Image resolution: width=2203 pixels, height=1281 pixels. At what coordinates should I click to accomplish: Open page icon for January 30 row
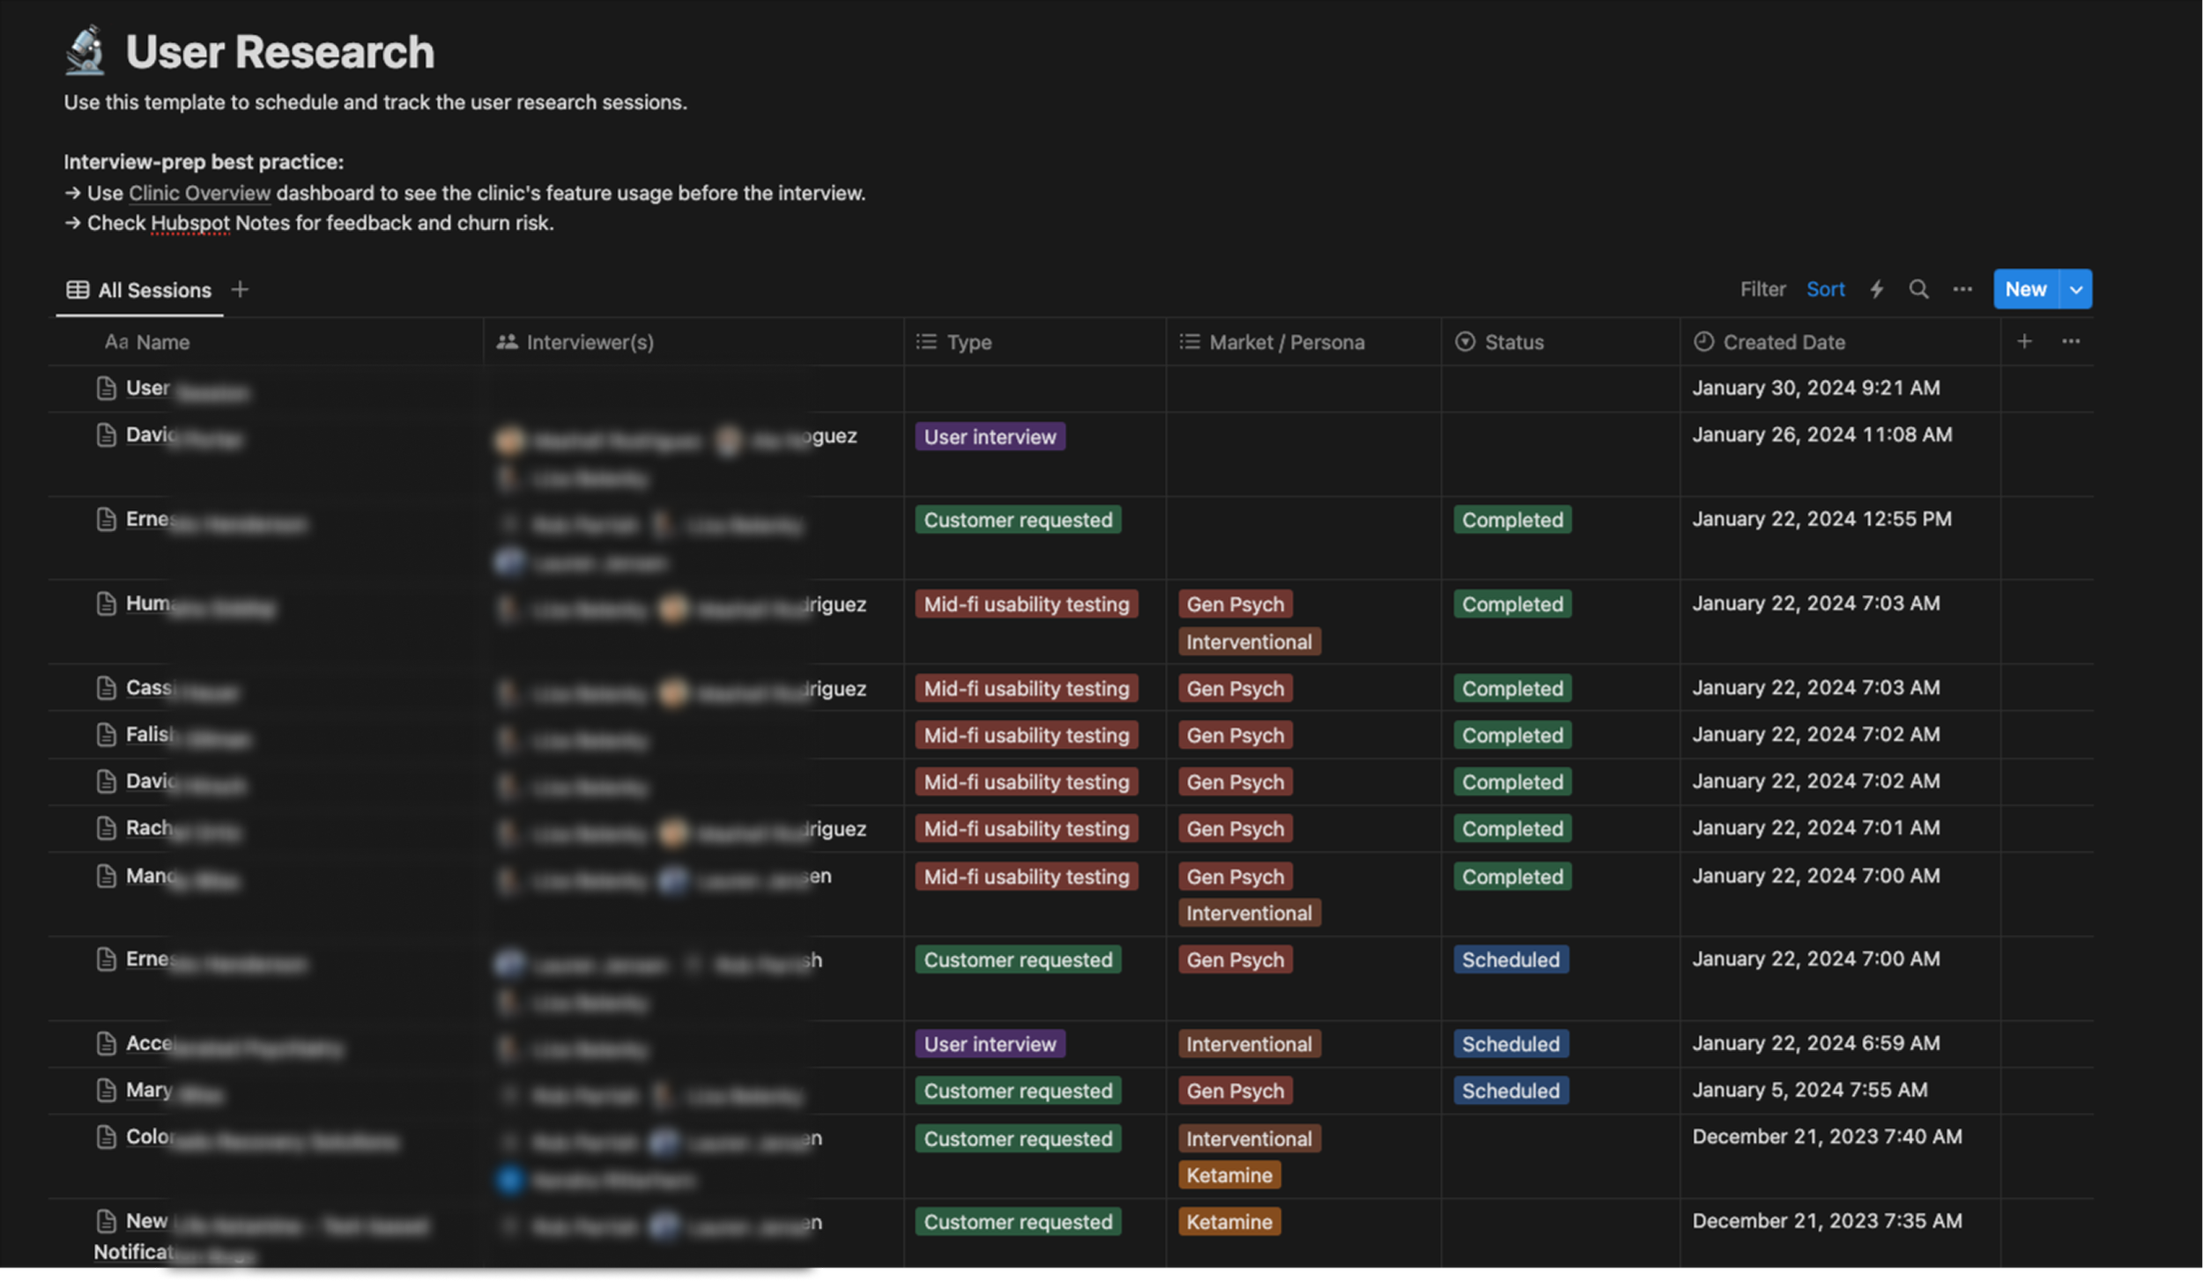106,389
